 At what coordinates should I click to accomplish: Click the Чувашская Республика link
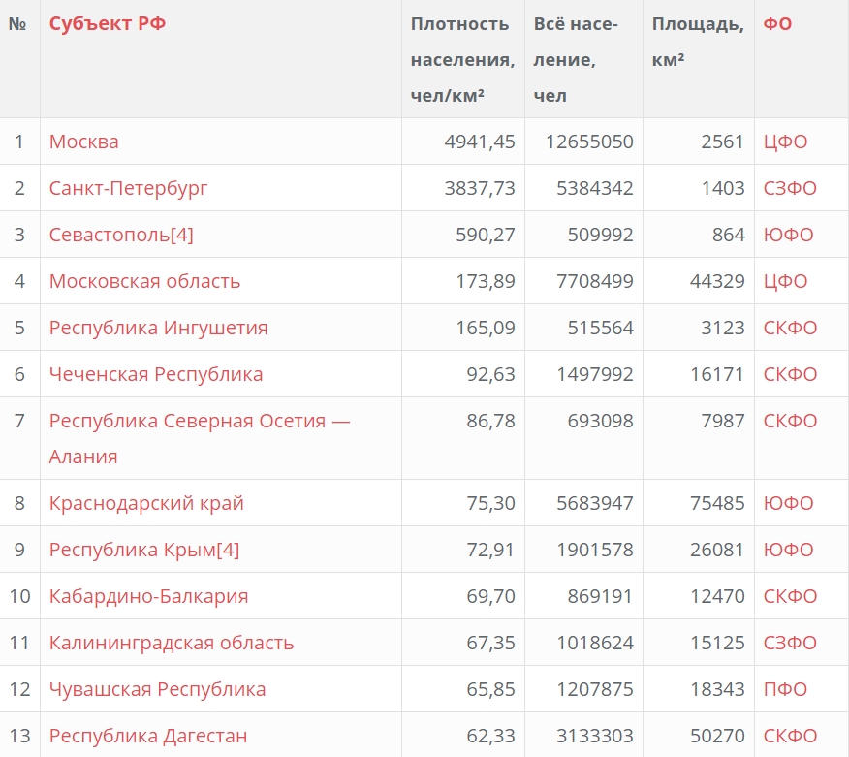157,689
